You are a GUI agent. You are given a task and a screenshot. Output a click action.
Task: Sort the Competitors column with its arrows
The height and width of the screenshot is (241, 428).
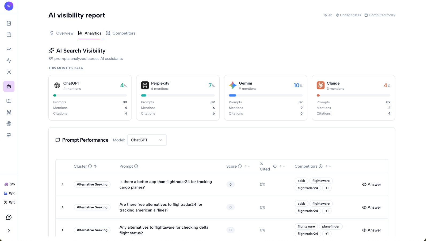328,166
